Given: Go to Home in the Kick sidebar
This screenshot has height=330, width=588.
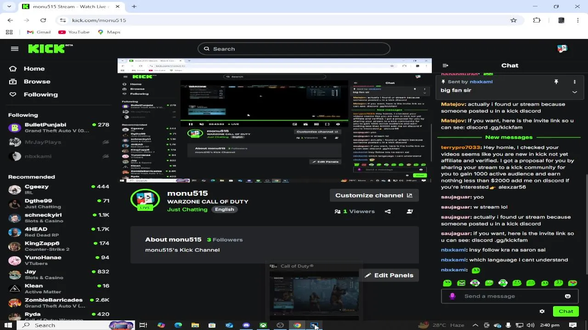Looking at the screenshot, I should [28, 69].
